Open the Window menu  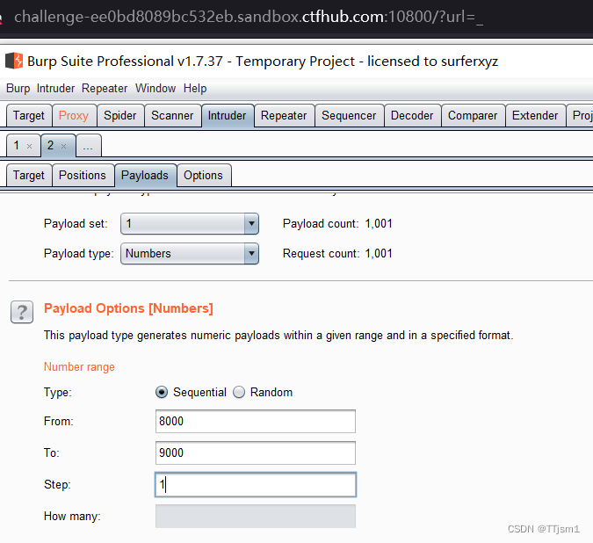[155, 89]
